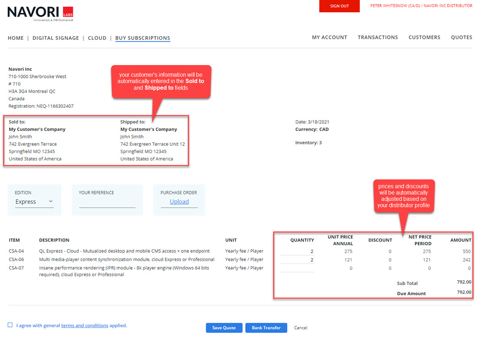Check the agree with terms checkbox
The width and height of the screenshot is (477, 337).
(x=10, y=325)
